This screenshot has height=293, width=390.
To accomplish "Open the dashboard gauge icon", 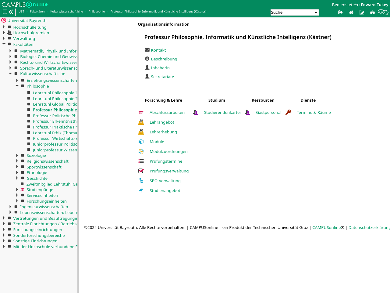I will pyautogui.click(x=372, y=12).
